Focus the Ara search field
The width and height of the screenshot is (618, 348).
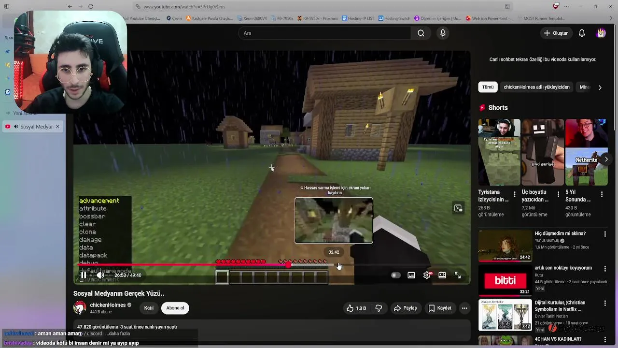point(324,33)
